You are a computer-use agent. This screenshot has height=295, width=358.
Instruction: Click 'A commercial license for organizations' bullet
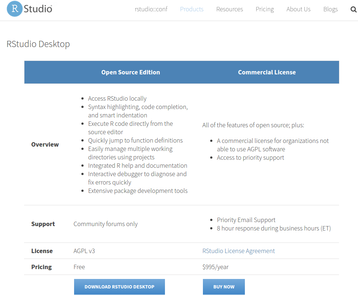pyautogui.click(x=273, y=145)
